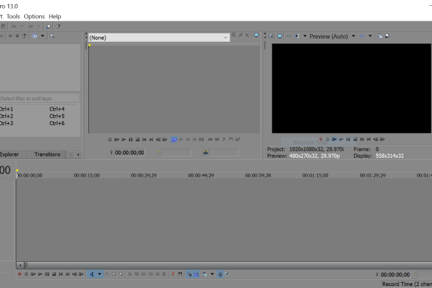Toggle Enable Snapping in timeline toolbar
This screenshot has width=432, height=288.
click(189, 274)
